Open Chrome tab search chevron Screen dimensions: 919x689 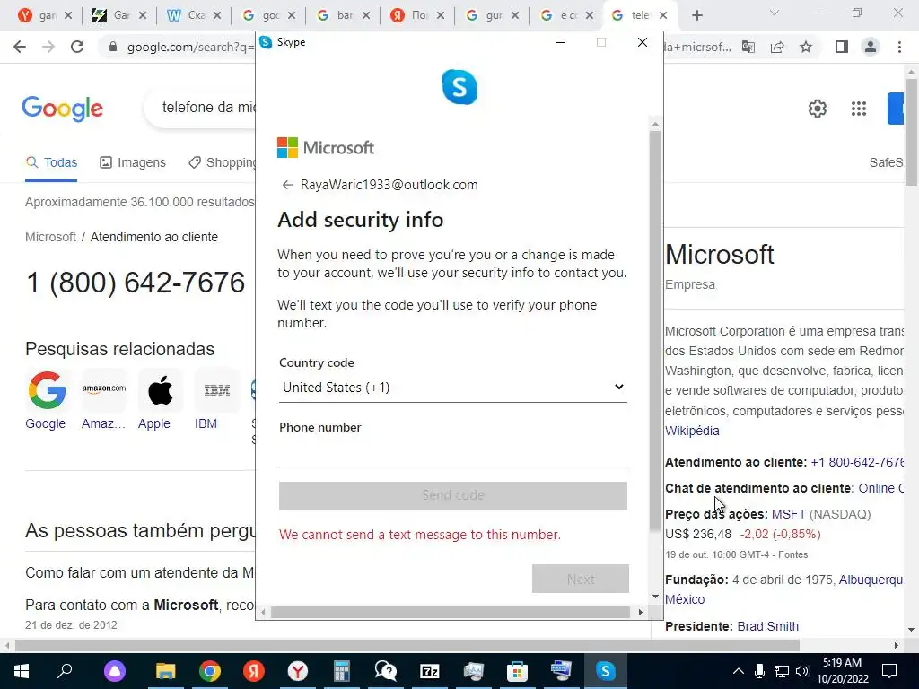click(x=775, y=13)
